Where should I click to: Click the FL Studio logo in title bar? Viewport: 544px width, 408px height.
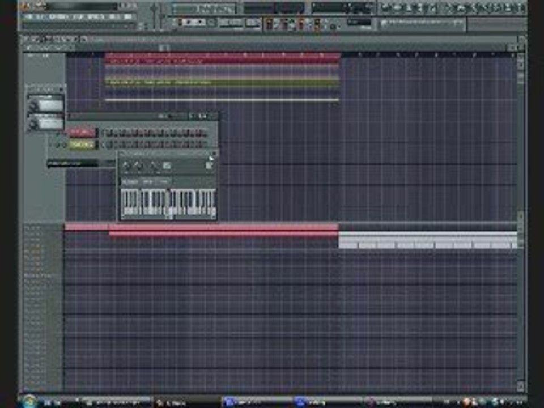coord(24,6)
